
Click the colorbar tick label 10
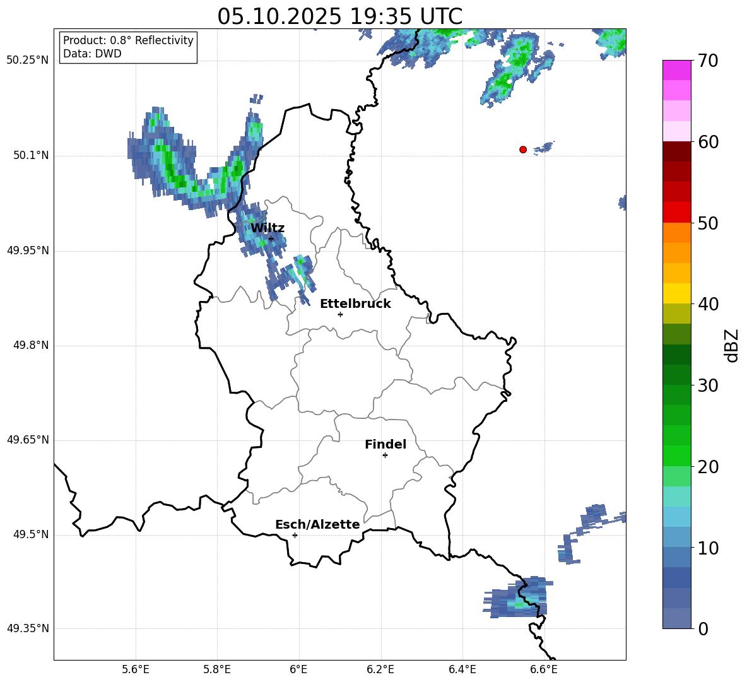(709, 548)
